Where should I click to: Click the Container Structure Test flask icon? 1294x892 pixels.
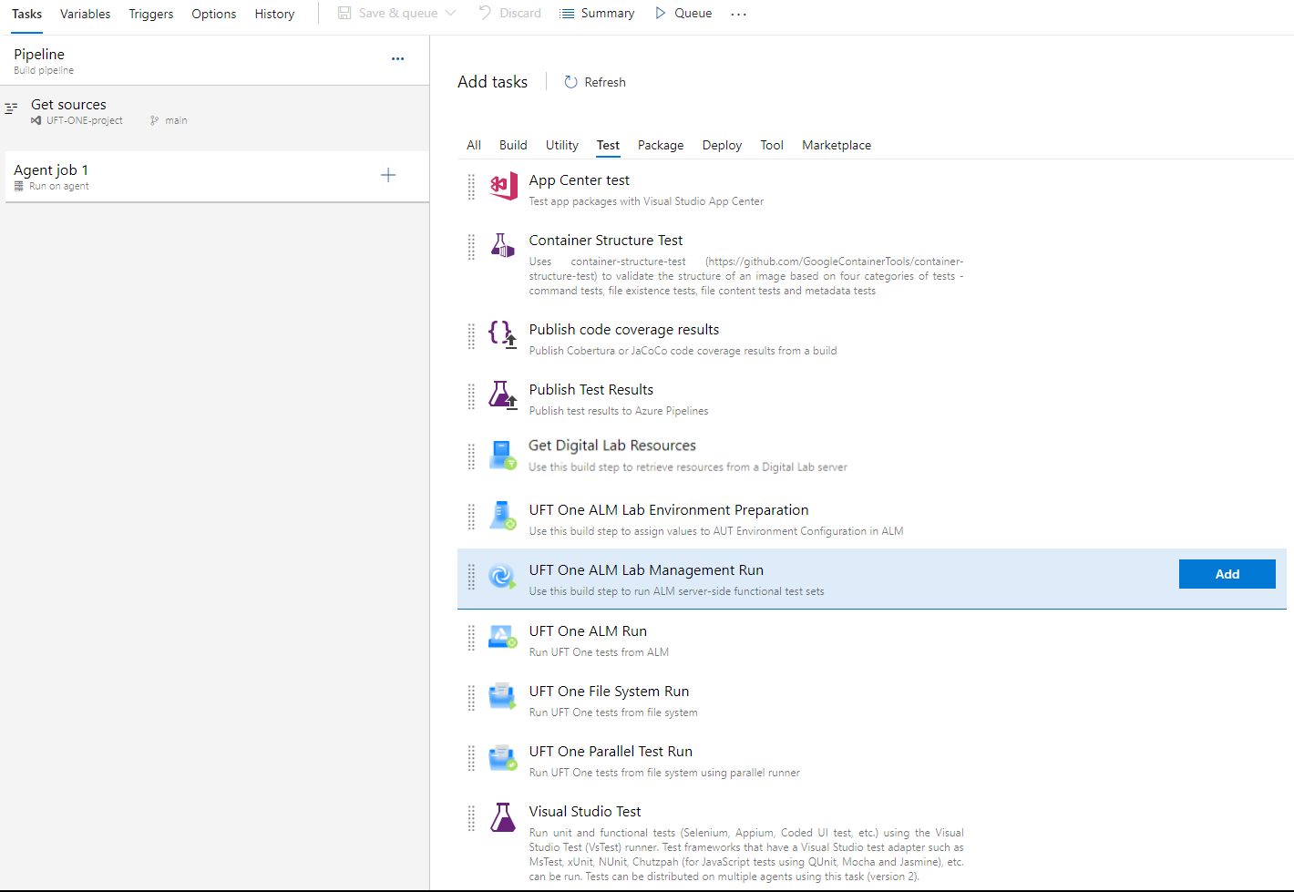502,246
